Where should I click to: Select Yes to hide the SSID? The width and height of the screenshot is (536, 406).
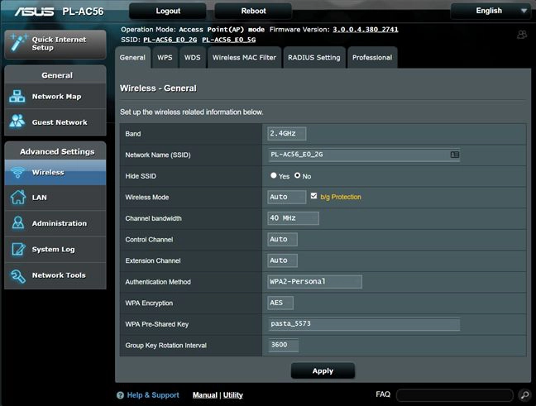pyautogui.click(x=273, y=175)
